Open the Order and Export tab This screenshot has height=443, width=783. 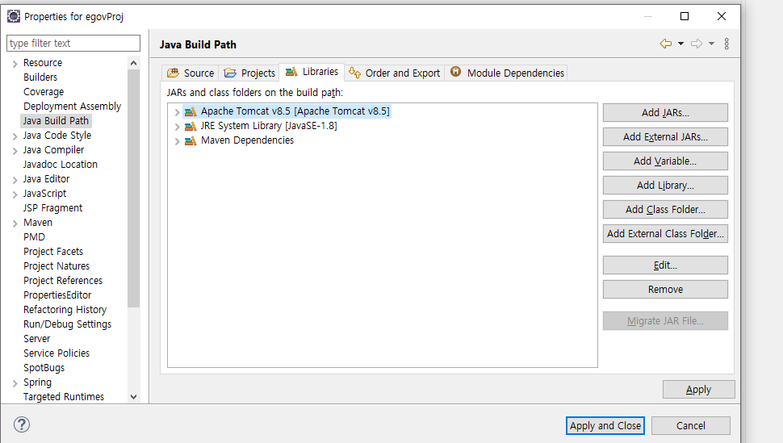pos(395,73)
